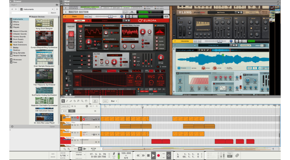Click in the Browser search field
290x160 pixels.
coord(30,13)
